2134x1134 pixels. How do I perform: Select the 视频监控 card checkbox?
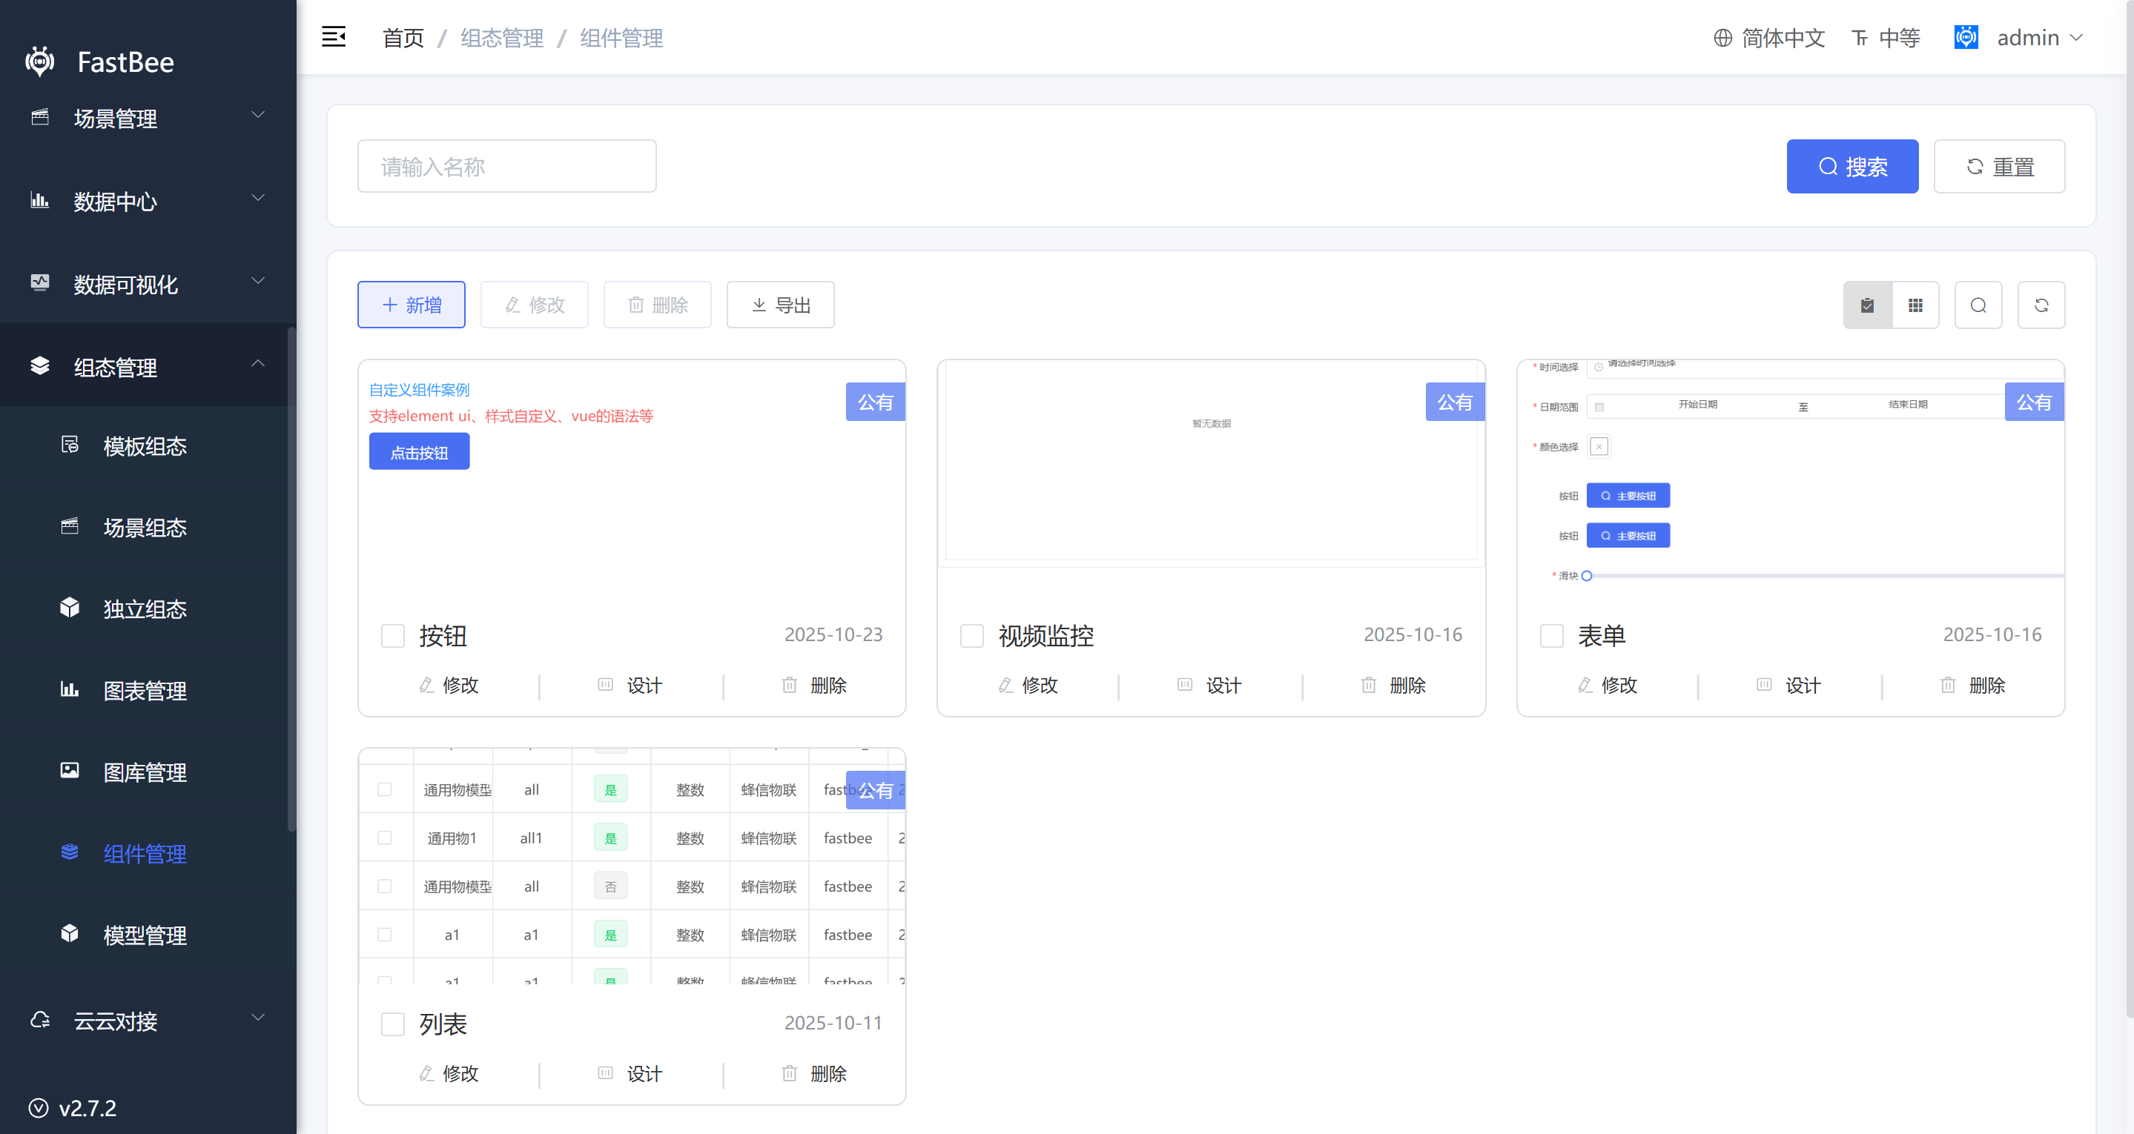coord(972,636)
